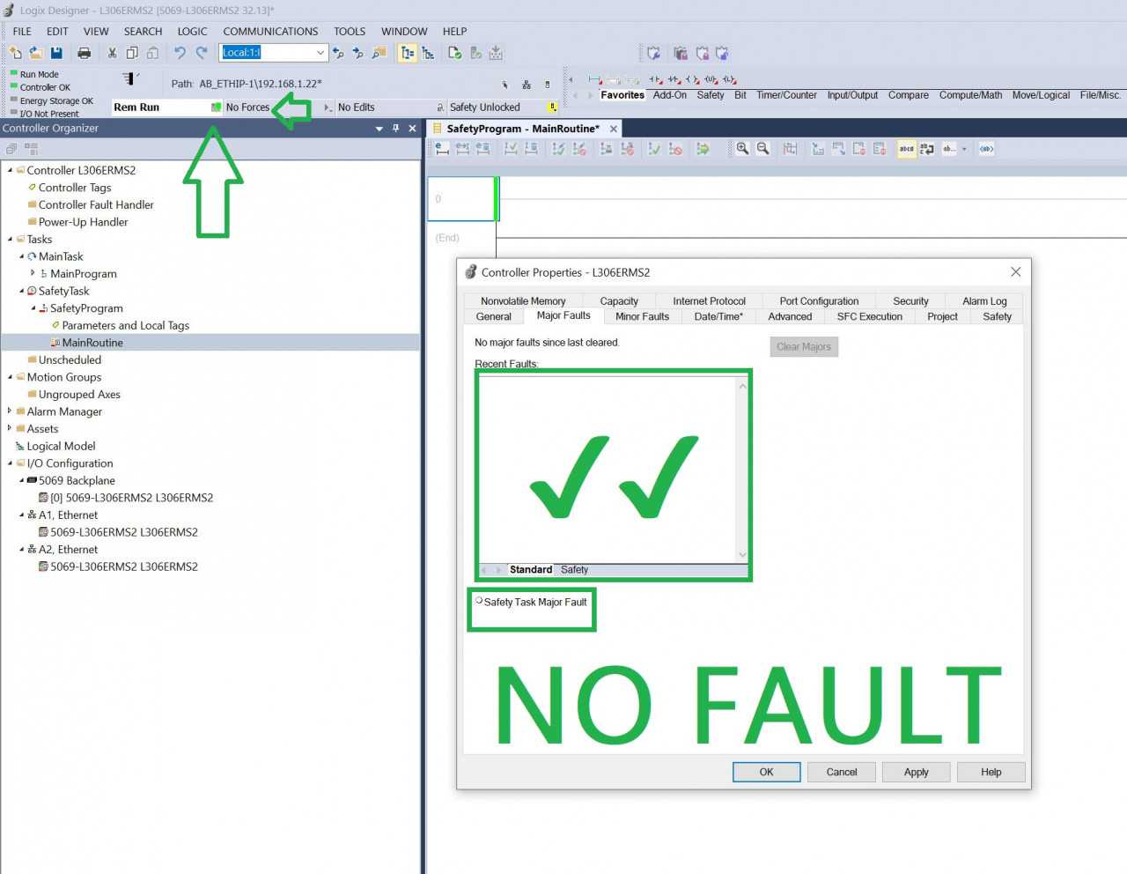Viewport: 1127px width, 874px height.
Task: Switch to the Minor Faults tab
Action: coord(642,316)
